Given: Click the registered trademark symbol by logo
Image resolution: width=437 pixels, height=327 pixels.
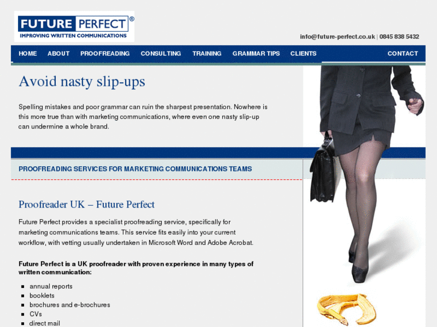Looking at the screenshot, I should point(132,19).
